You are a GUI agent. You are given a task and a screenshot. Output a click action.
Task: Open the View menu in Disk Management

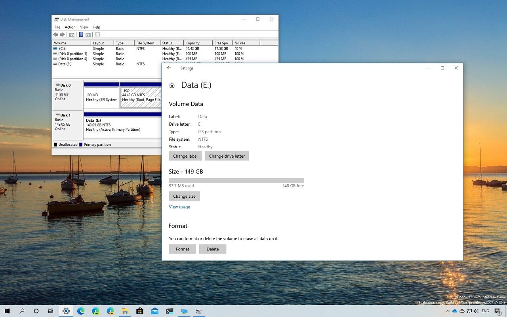84,27
